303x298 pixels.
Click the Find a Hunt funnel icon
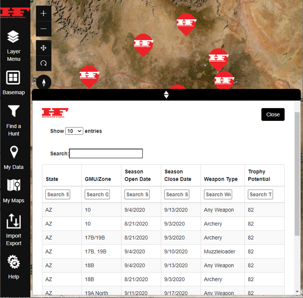click(14, 111)
